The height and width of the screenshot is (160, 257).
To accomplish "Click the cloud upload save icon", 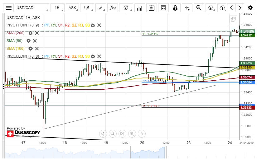I will [211, 8].
